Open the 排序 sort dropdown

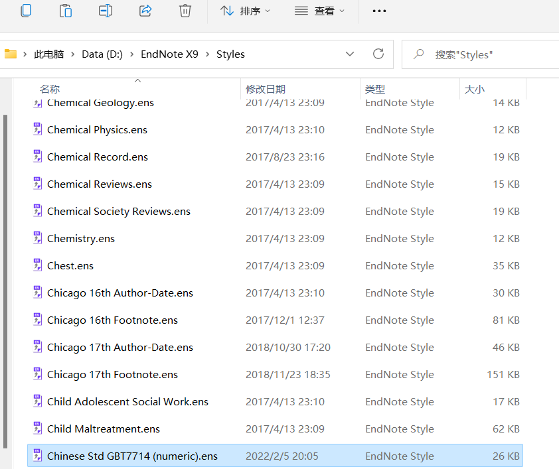tap(245, 11)
